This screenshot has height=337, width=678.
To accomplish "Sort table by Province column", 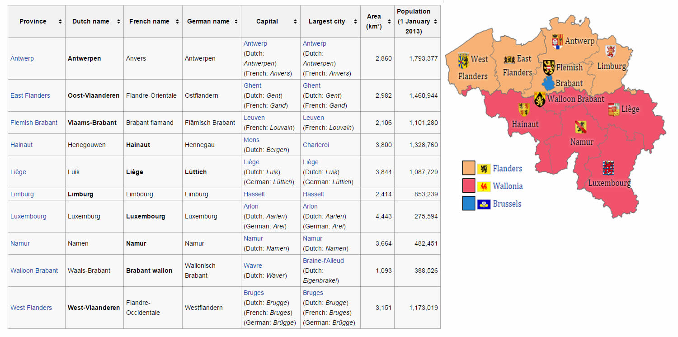I will [60, 22].
